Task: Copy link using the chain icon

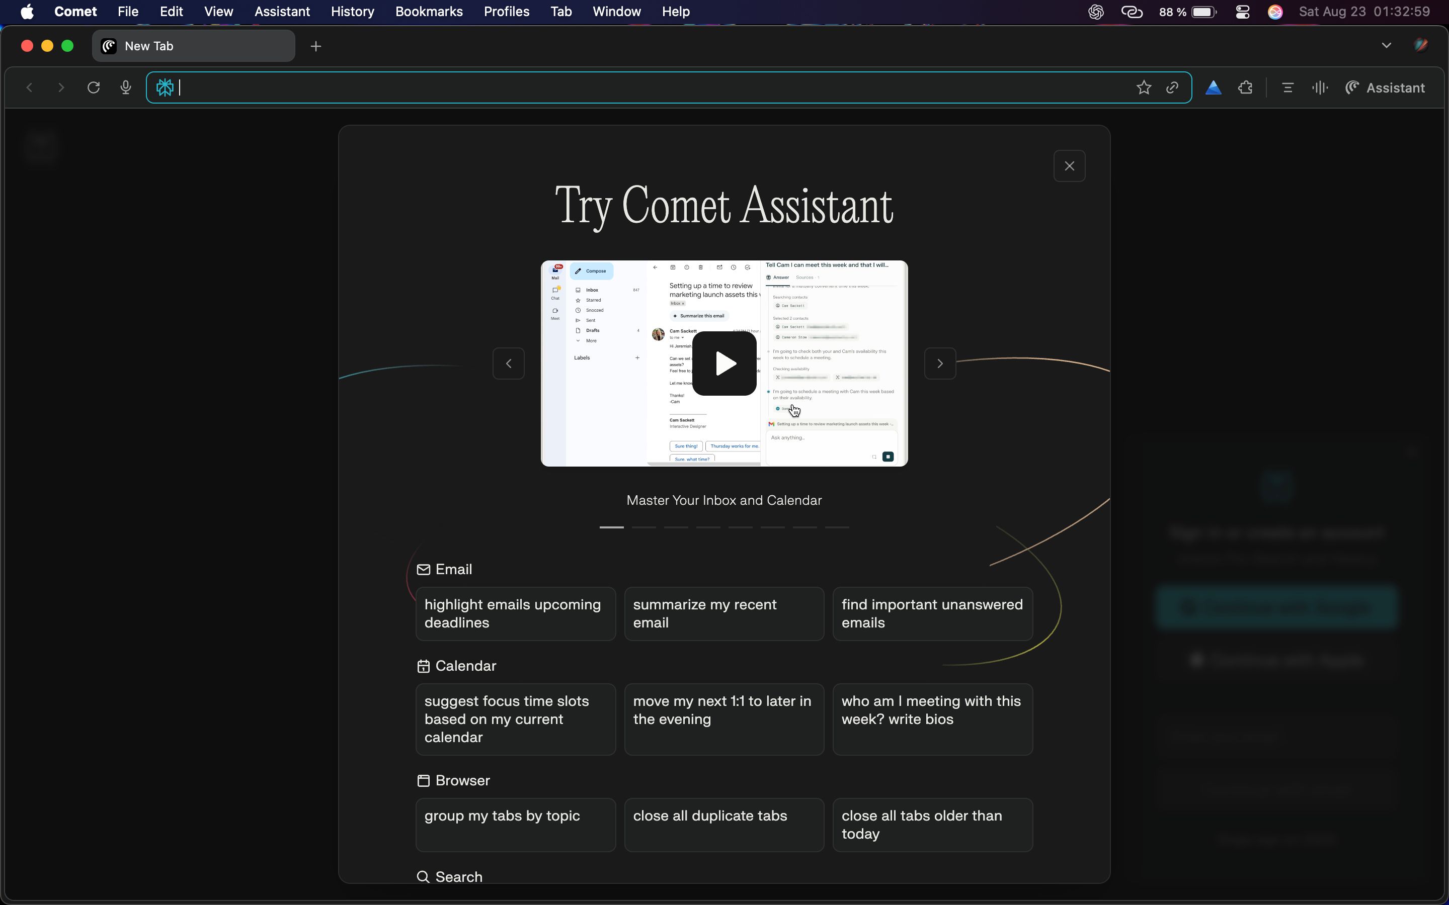Action: (x=1172, y=87)
